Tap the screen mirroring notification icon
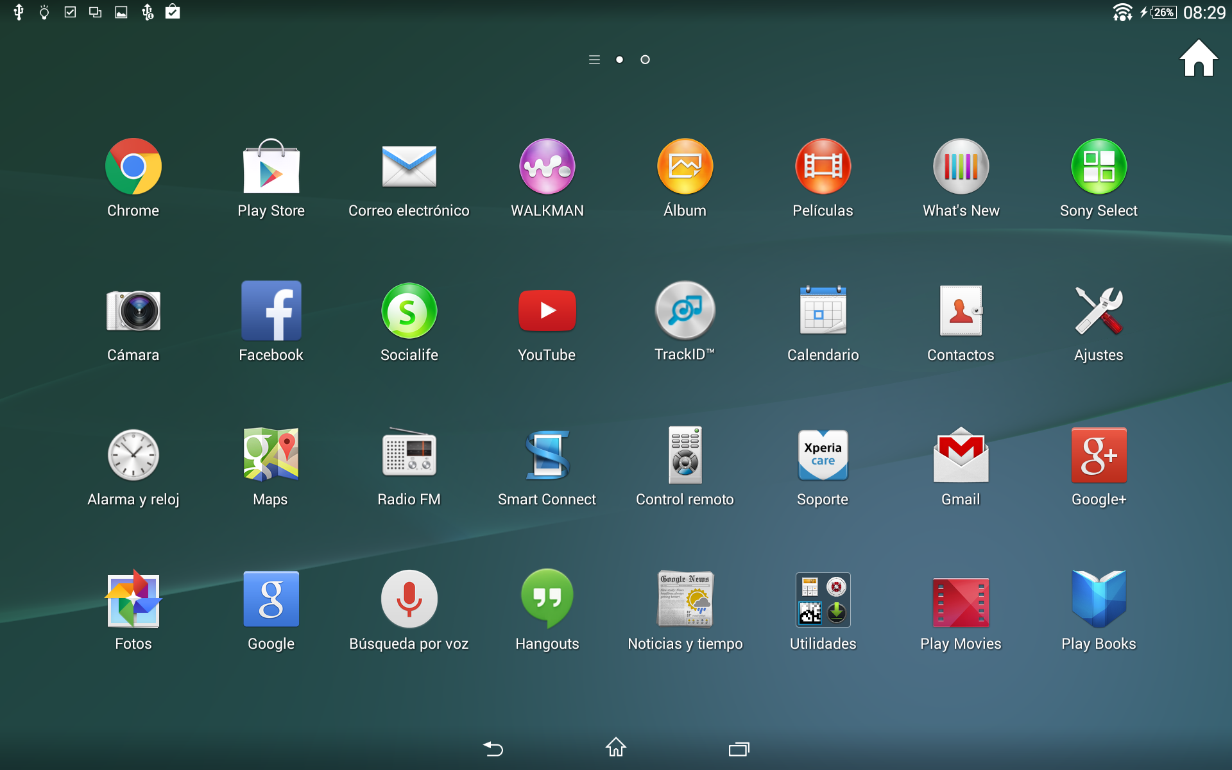 [96, 12]
